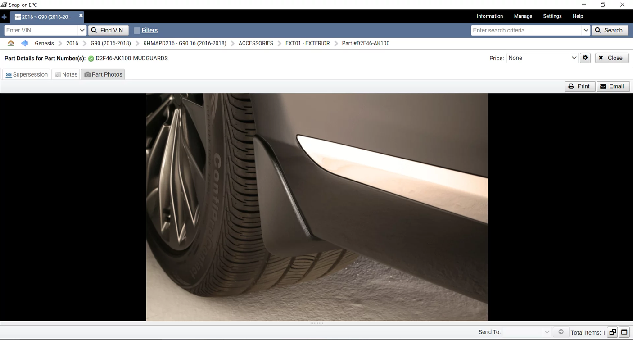Open the Settings menu item
This screenshot has height=340, width=633.
pyautogui.click(x=552, y=16)
